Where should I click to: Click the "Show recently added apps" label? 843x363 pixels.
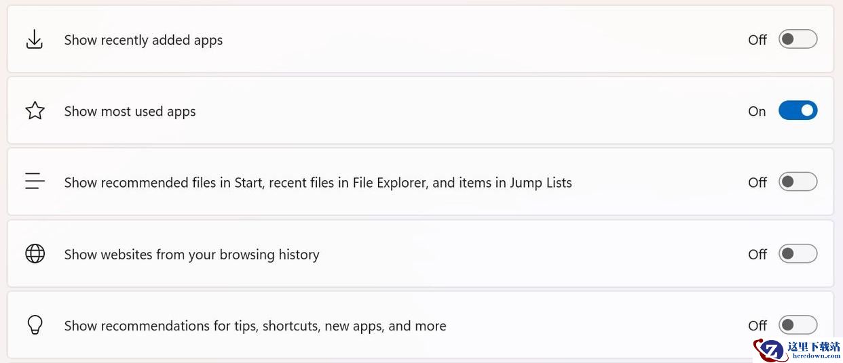coord(143,40)
